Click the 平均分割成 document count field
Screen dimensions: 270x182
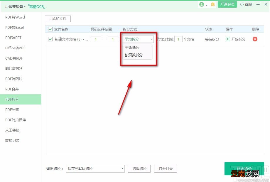coord(178,39)
